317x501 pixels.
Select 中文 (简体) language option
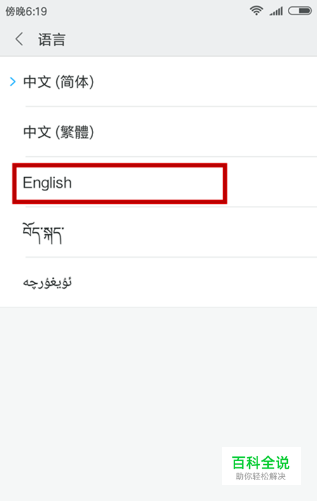coord(158,82)
